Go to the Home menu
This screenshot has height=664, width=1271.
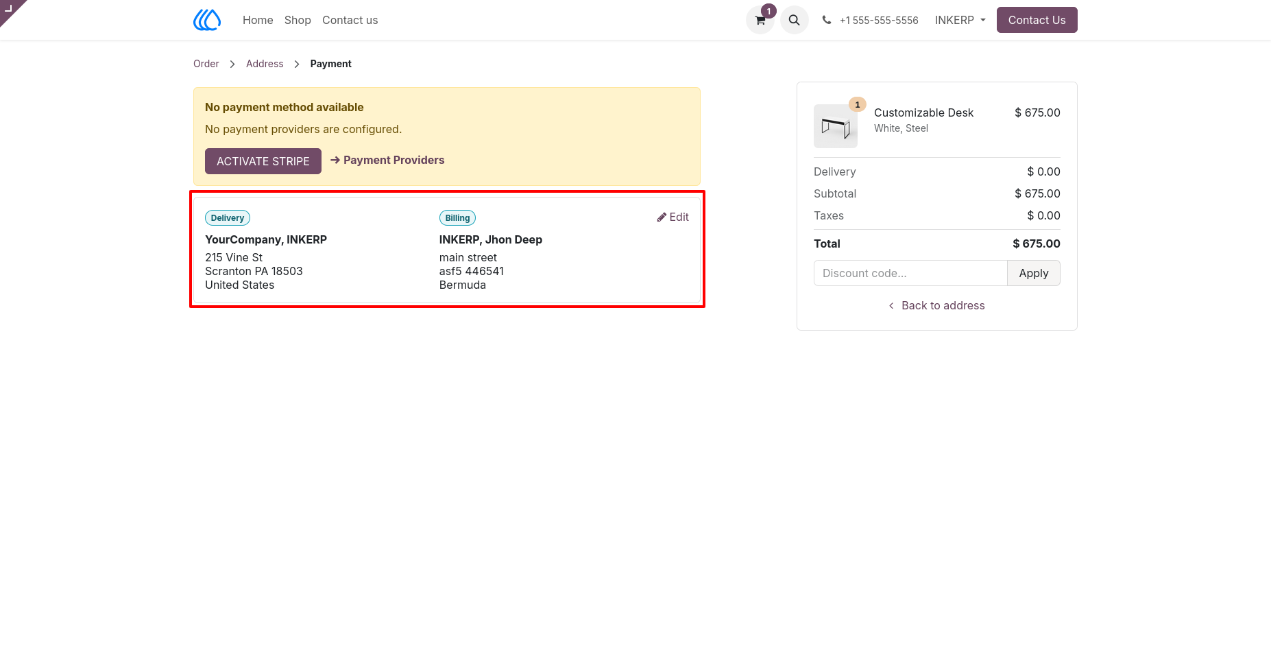[x=258, y=20]
